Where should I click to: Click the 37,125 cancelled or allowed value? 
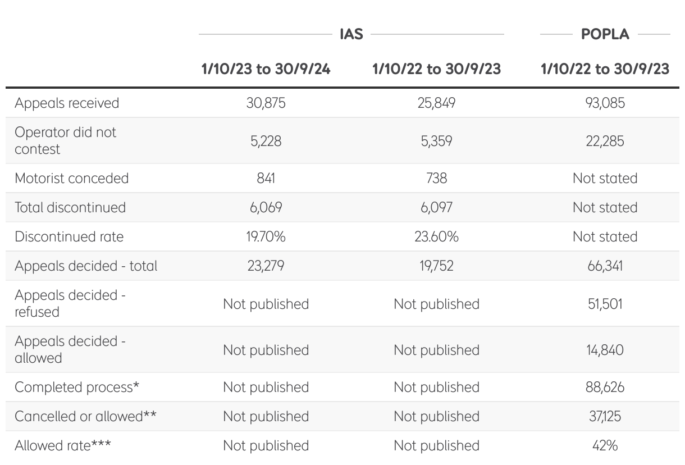[605, 417]
